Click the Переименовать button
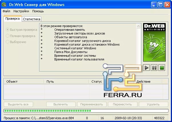 [x=92, y=104]
